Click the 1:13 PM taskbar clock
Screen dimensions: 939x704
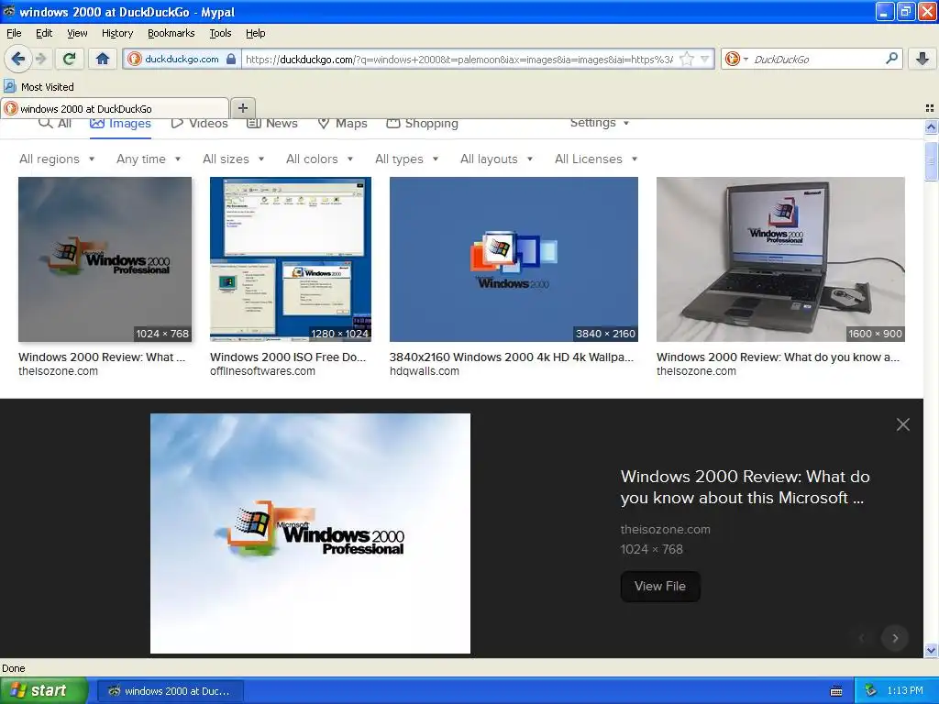pyautogui.click(x=905, y=690)
